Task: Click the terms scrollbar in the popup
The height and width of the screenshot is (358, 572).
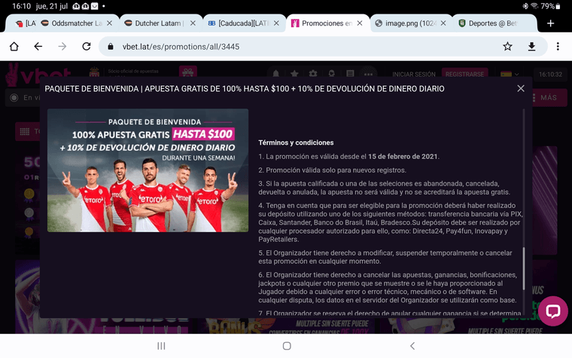Action: (x=525, y=268)
